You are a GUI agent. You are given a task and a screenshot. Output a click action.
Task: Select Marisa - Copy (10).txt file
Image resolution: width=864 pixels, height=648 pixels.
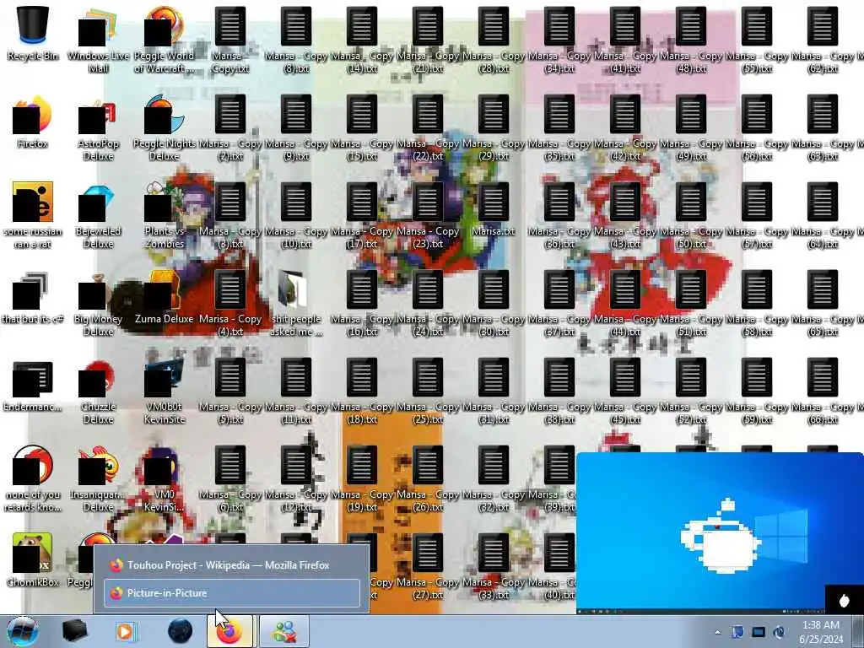(296, 215)
